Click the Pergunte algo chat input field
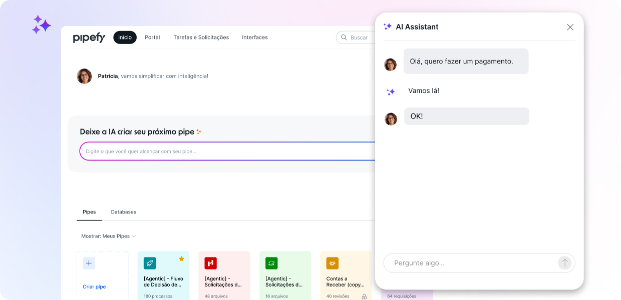Viewport: 621px width, 300px height. (471, 263)
